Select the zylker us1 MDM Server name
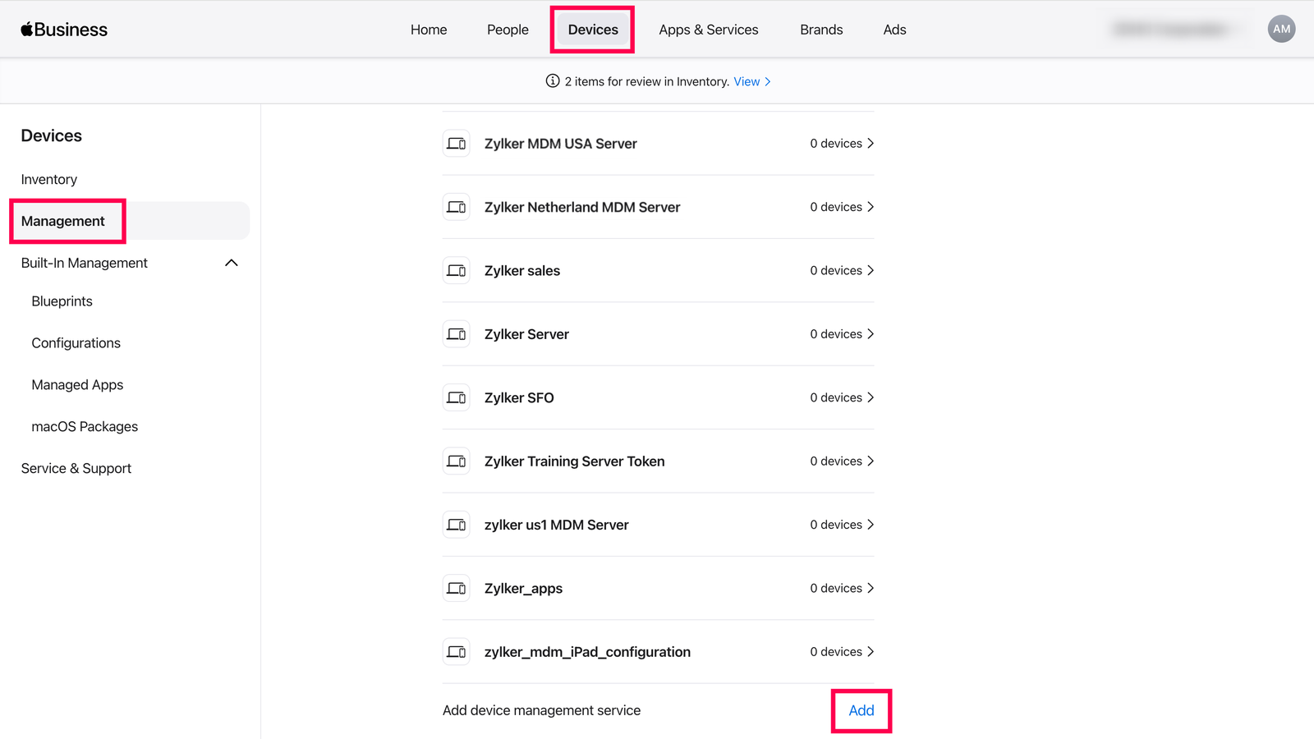The width and height of the screenshot is (1314, 739). 557,525
